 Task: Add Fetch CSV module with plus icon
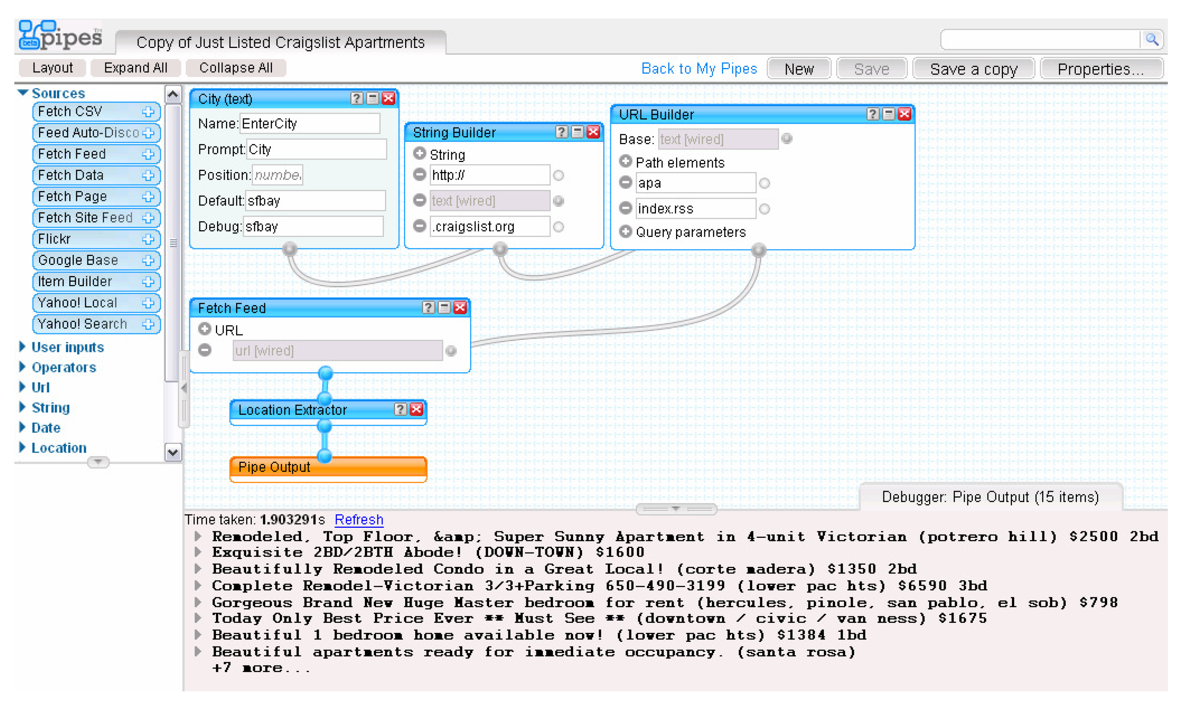click(148, 112)
